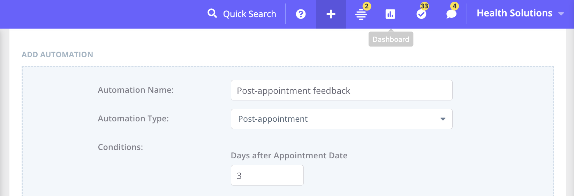Click the yellow badge showing 4
The height and width of the screenshot is (196, 574).
pos(454,6)
